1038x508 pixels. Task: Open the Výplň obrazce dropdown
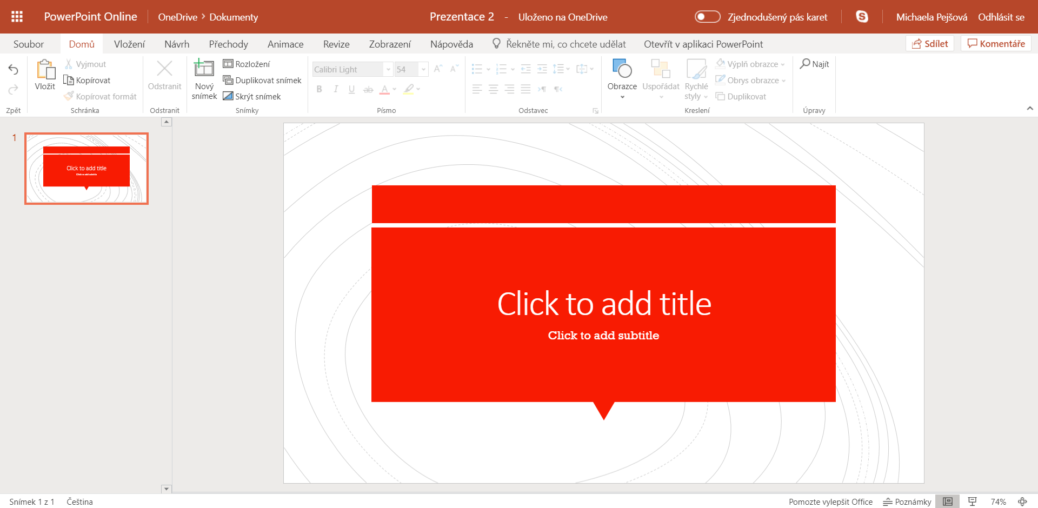750,64
